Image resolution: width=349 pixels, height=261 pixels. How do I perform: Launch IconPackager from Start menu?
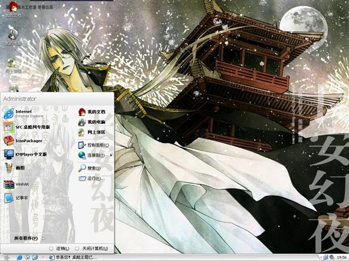click(x=23, y=141)
